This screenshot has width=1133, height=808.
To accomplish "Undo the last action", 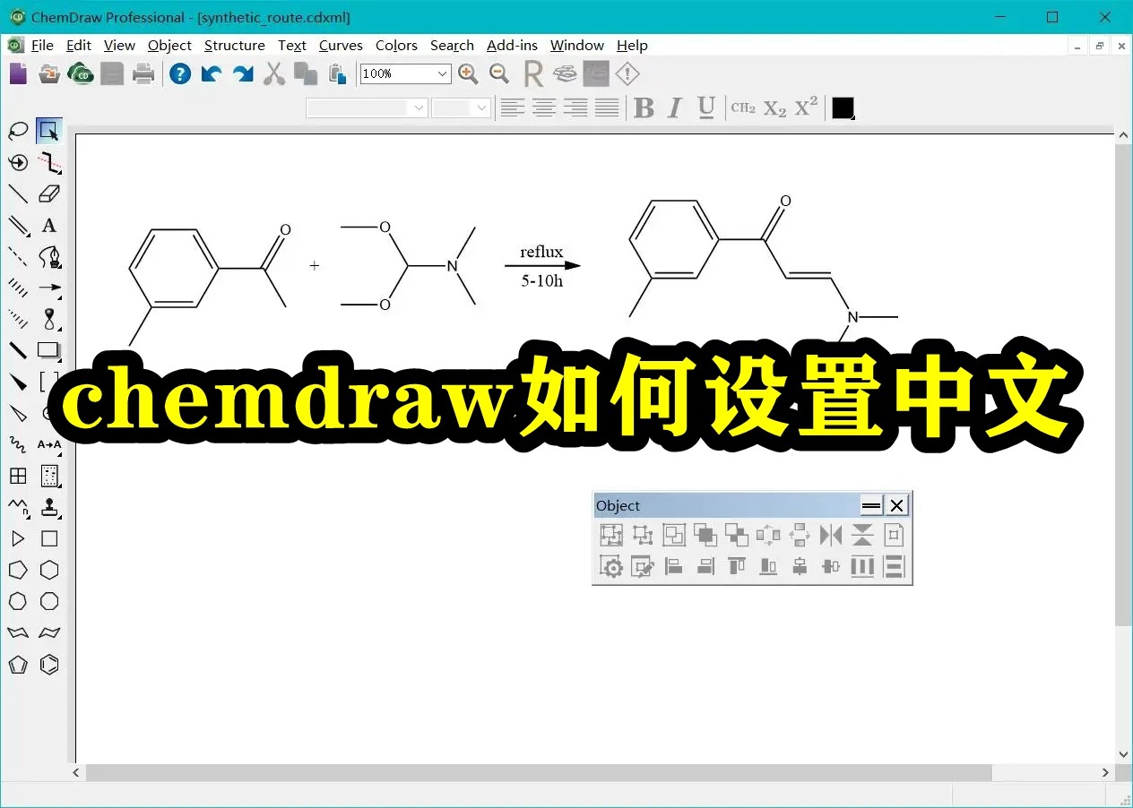I will (212, 73).
